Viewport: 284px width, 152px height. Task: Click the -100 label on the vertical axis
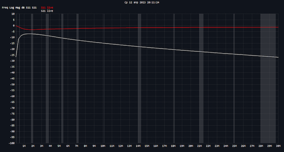[11, 143]
